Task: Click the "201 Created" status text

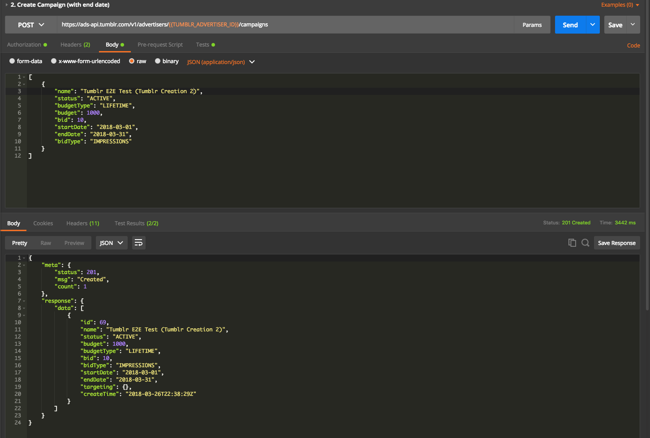Action: pyautogui.click(x=576, y=223)
